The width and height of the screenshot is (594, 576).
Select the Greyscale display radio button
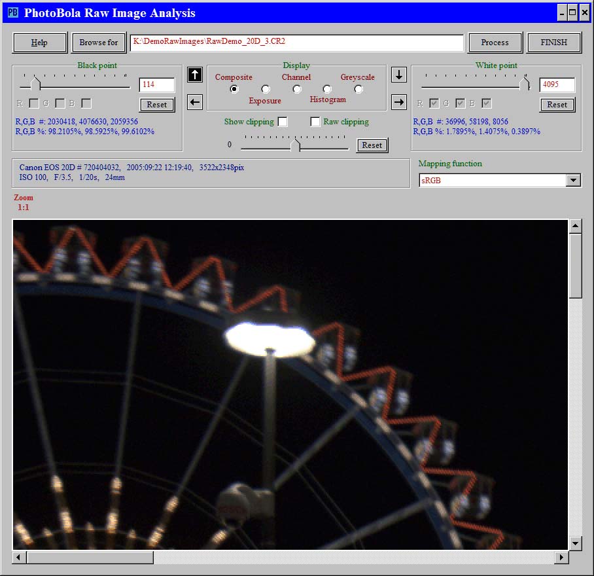358,89
